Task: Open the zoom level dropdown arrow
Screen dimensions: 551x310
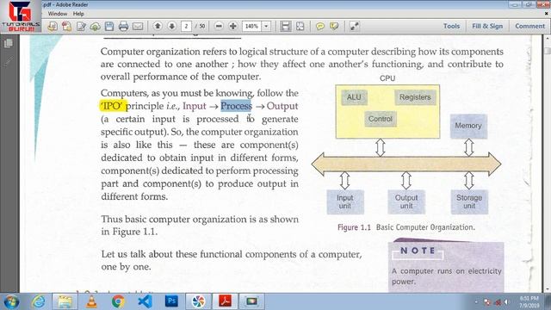Action: click(x=266, y=26)
